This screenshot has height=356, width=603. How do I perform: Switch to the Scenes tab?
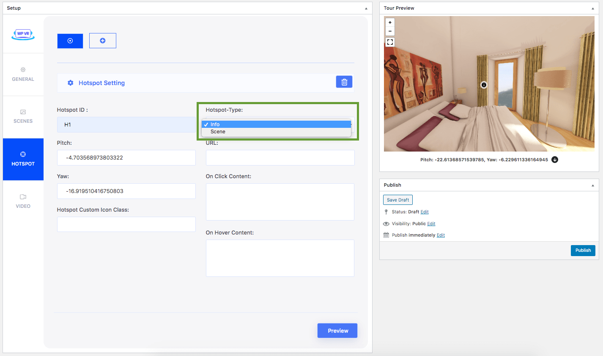[x=23, y=117]
